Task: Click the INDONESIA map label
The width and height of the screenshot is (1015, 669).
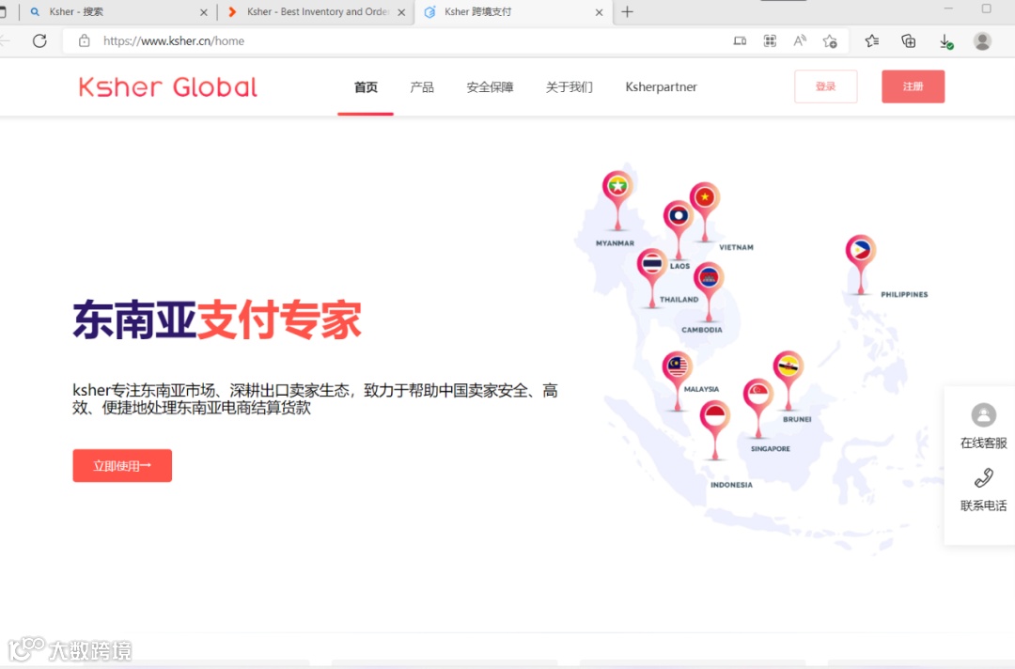Action: click(731, 485)
